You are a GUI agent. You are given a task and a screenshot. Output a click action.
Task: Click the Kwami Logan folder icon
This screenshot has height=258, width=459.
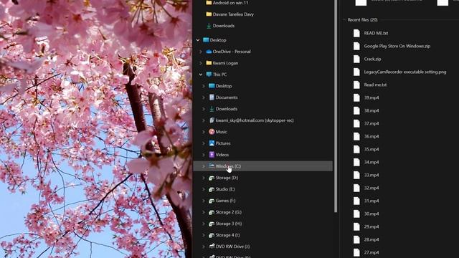(209, 63)
